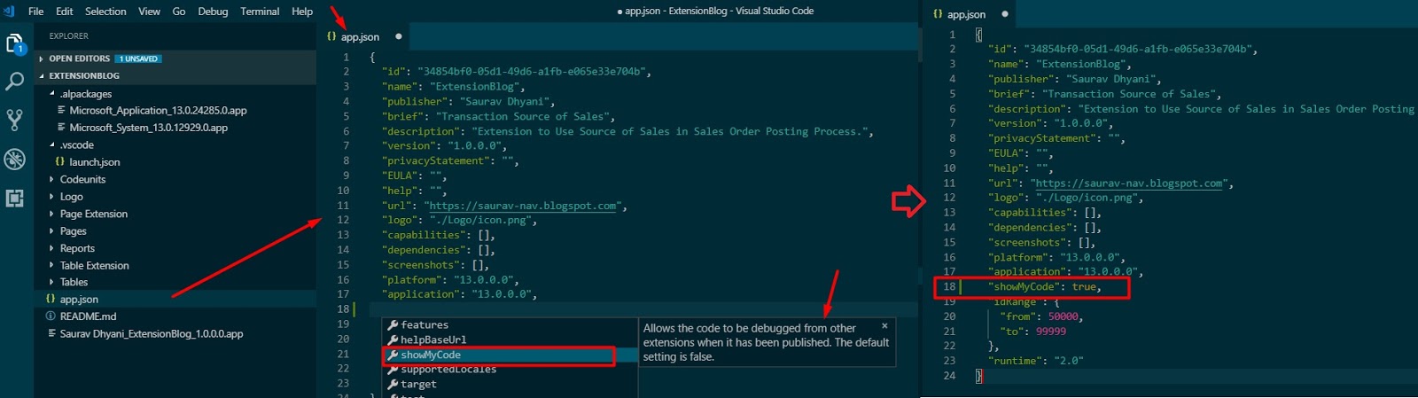Click "publisher" line in left editor
Screen dimensions: 1418x398
pyautogui.click(x=468, y=102)
